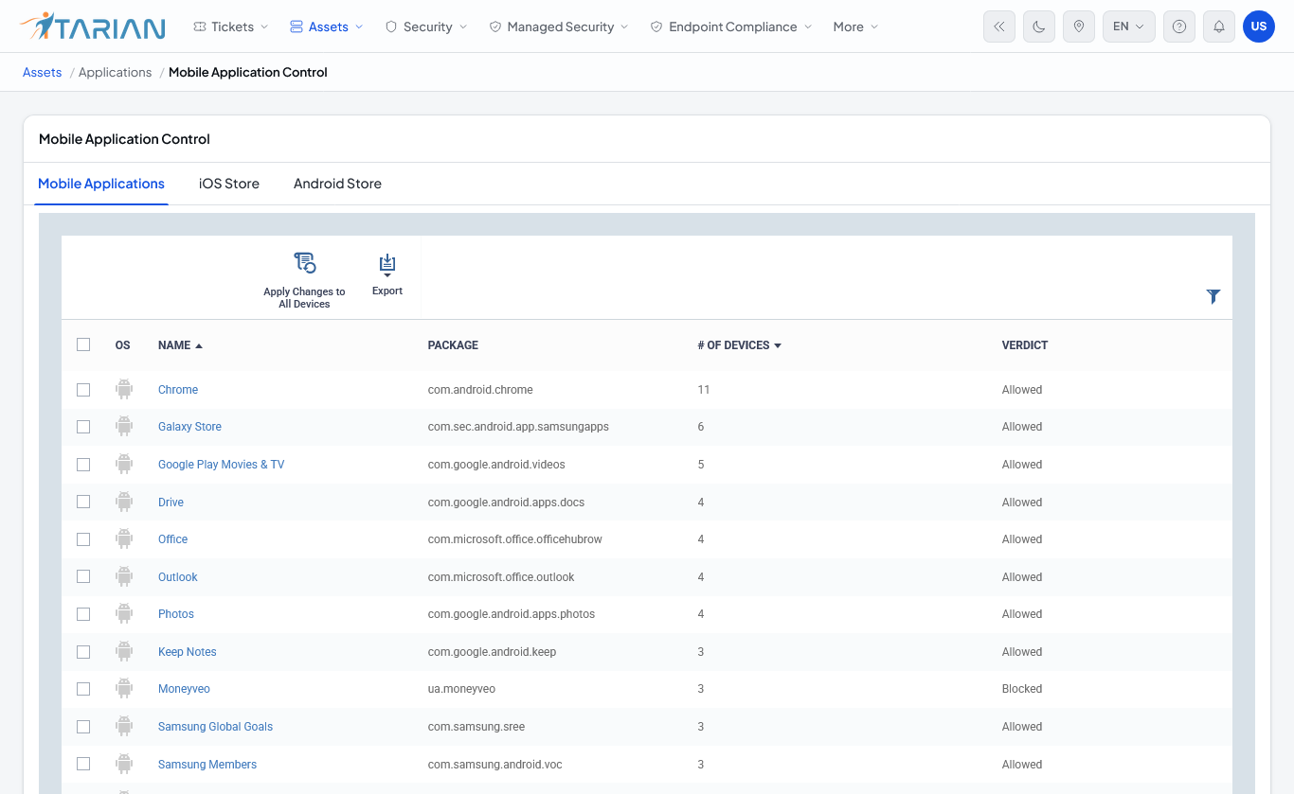The width and height of the screenshot is (1294, 794).
Task: Check the Galaxy Store row checkbox
Action: (83, 427)
